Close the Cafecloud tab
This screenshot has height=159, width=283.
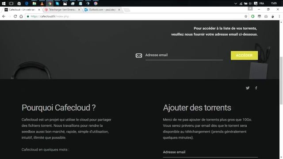click(39, 10)
